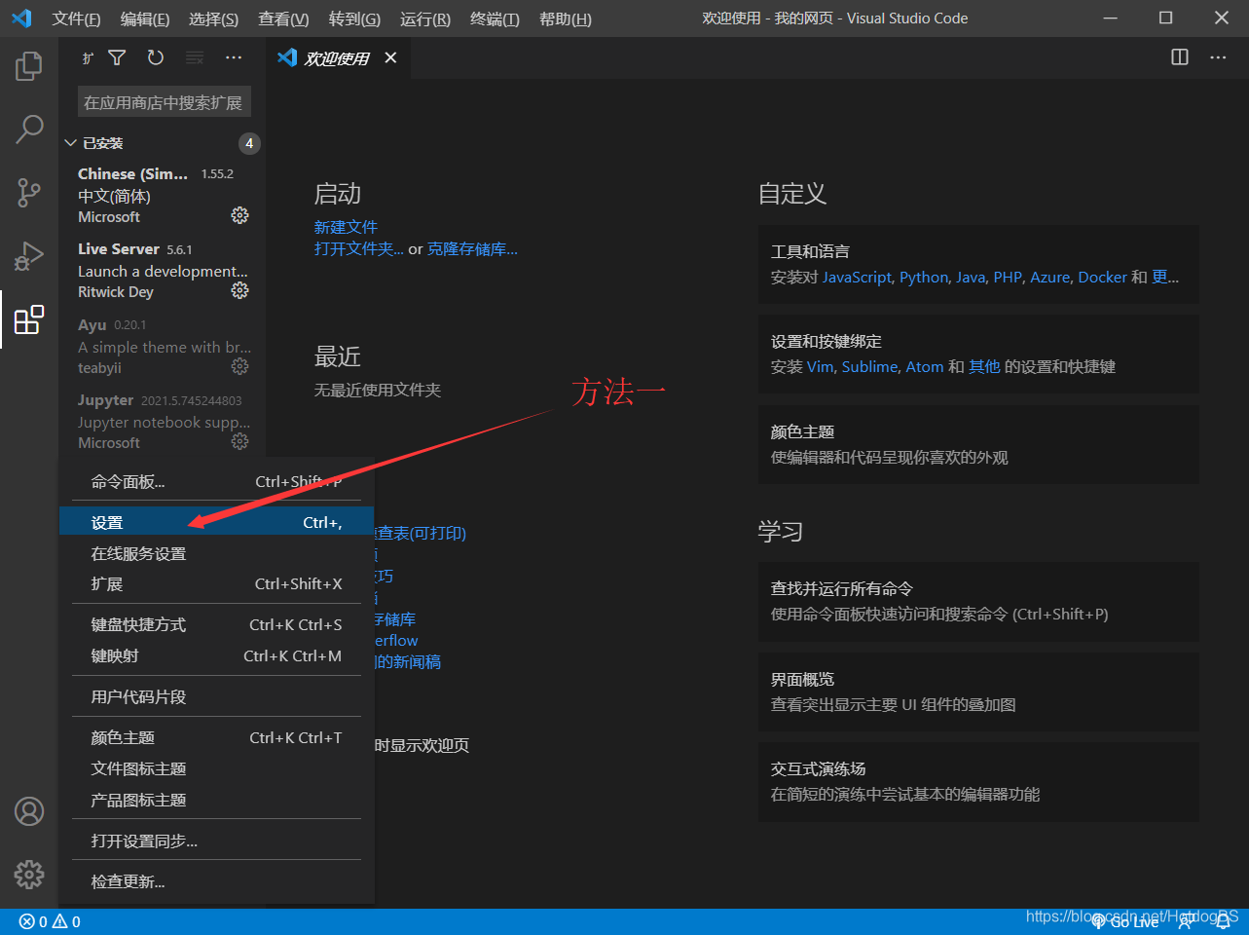Viewport: 1249px width, 935px height.
Task: Open the Live Server extension gear menu
Action: click(x=239, y=290)
